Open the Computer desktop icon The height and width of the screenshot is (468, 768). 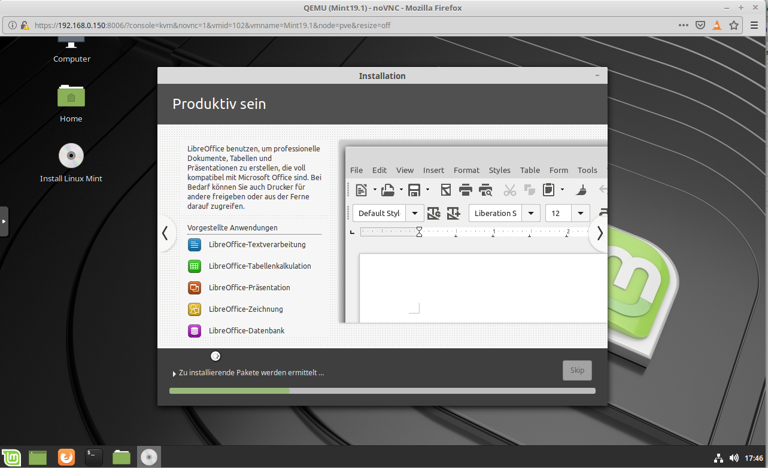71,48
